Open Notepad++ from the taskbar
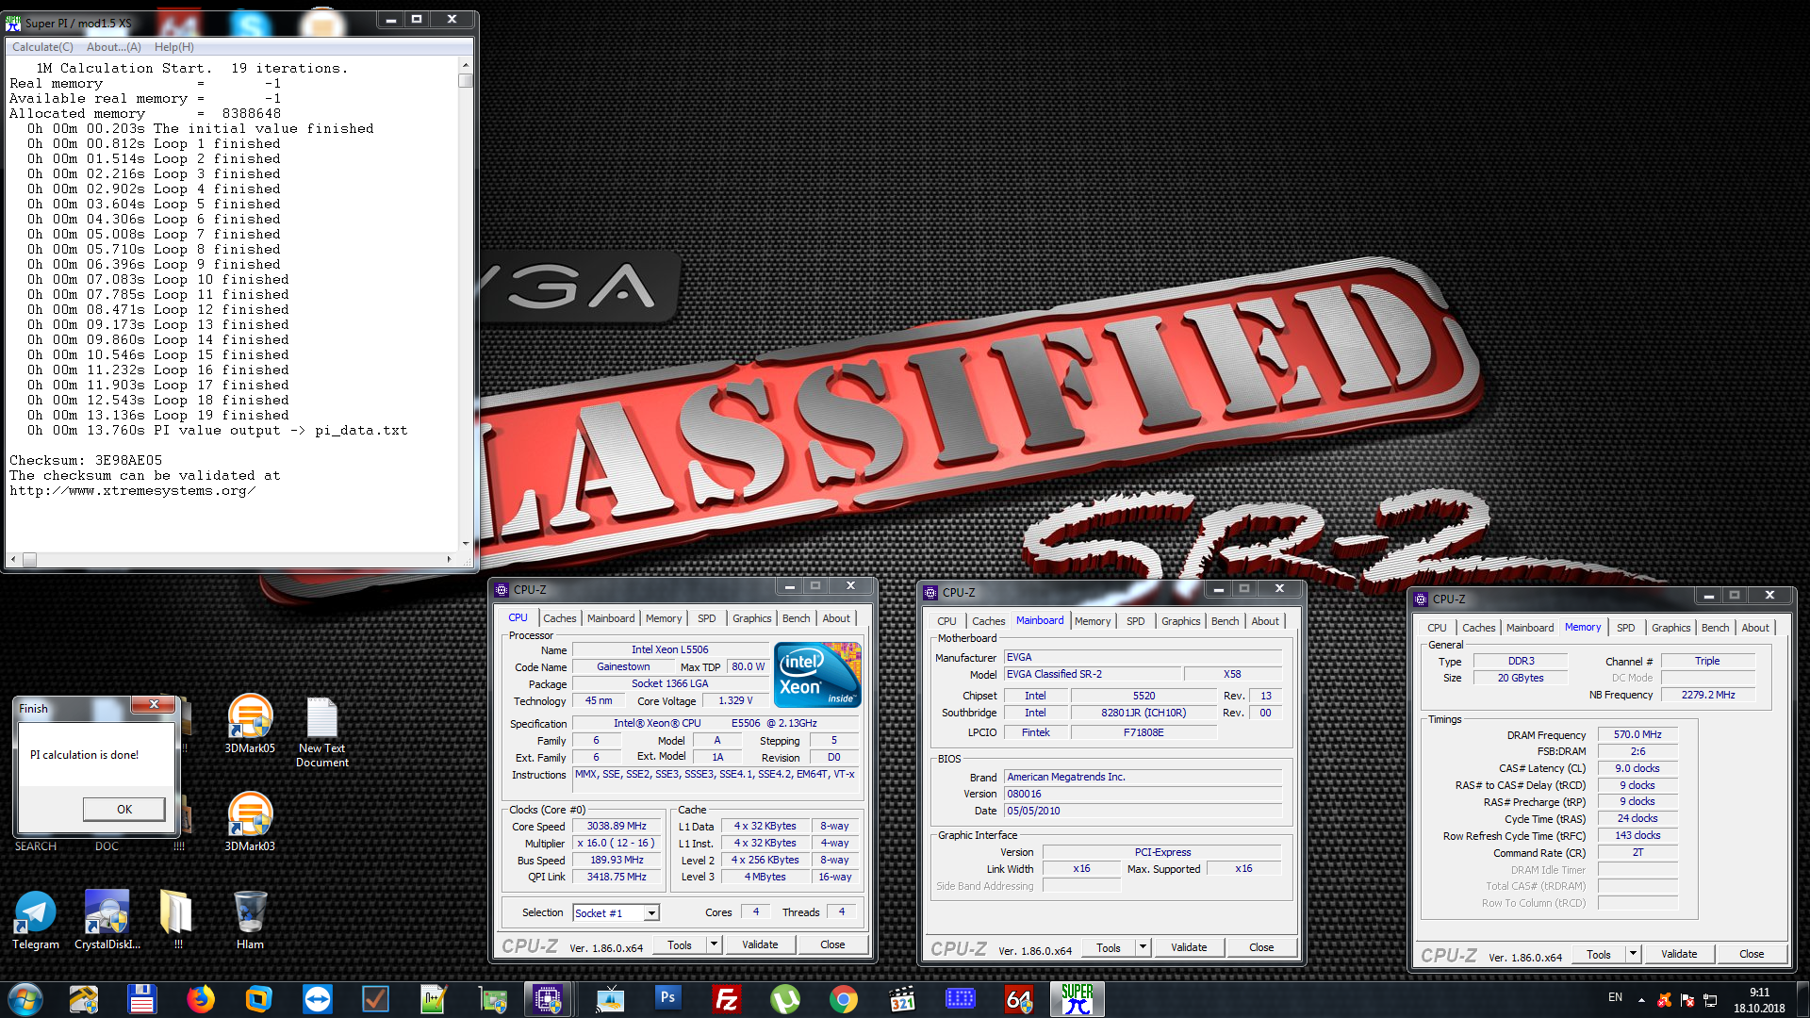Viewport: 1810px width, 1018px height. click(434, 999)
